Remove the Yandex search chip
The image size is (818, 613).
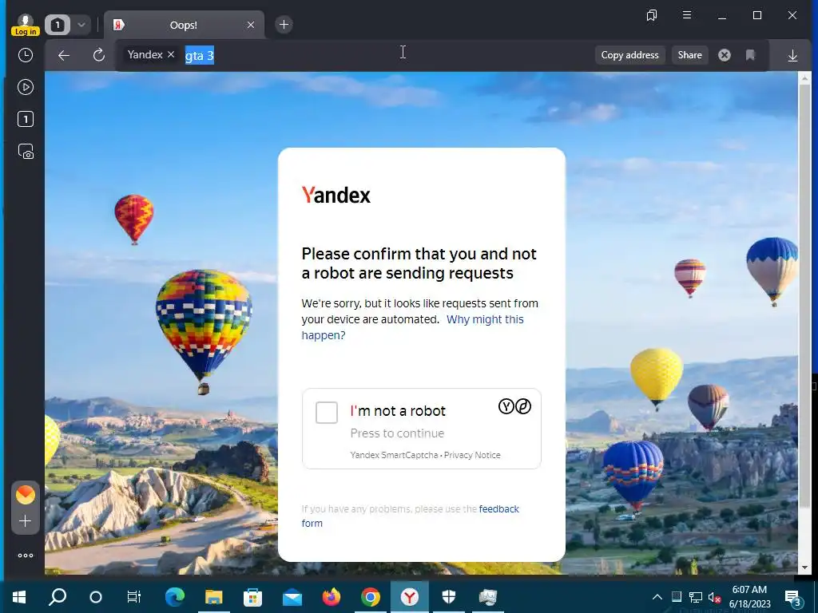171,54
